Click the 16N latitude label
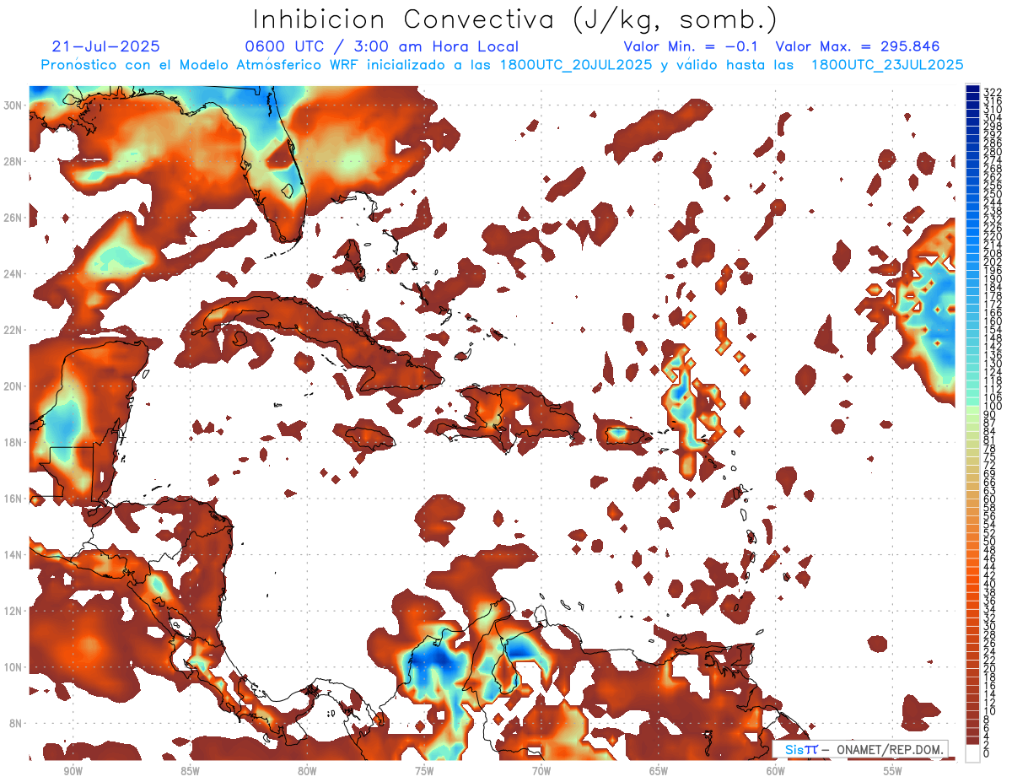This screenshot has width=1012, height=782. click(x=13, y=498)
